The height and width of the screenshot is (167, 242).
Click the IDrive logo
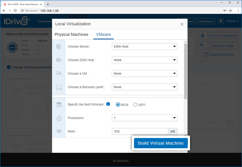pyautogui.click(x=17, y=21)
